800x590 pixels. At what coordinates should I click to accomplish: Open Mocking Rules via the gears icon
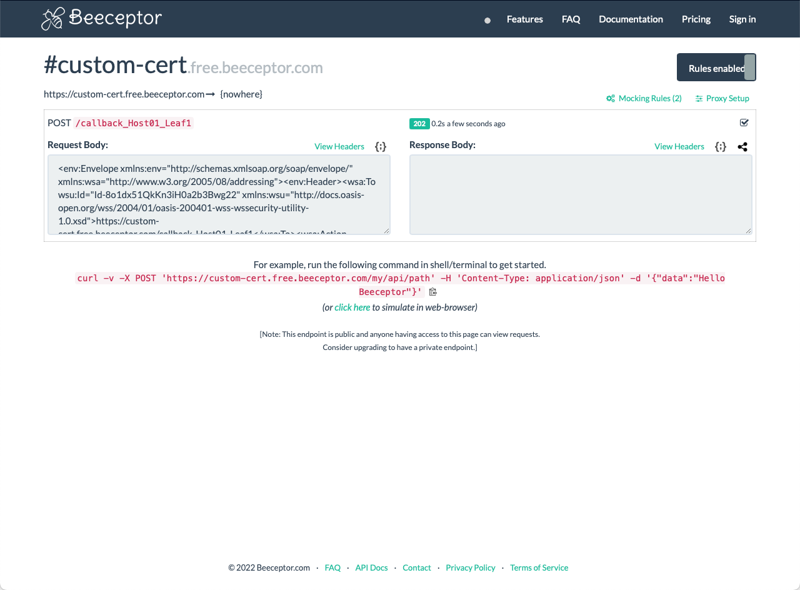[x=610, y=98]
